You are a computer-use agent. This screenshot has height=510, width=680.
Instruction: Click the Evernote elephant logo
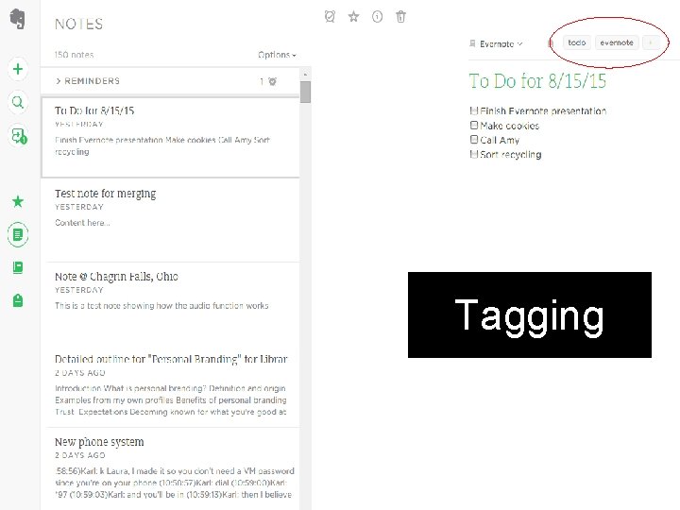pyautogui.click(x=17, y=19)
